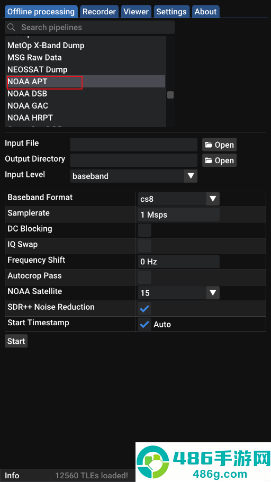This screenshot has width=271, height=482.
Task: Enable the Autocrop Pass checkbox
Action: point(144,277)
